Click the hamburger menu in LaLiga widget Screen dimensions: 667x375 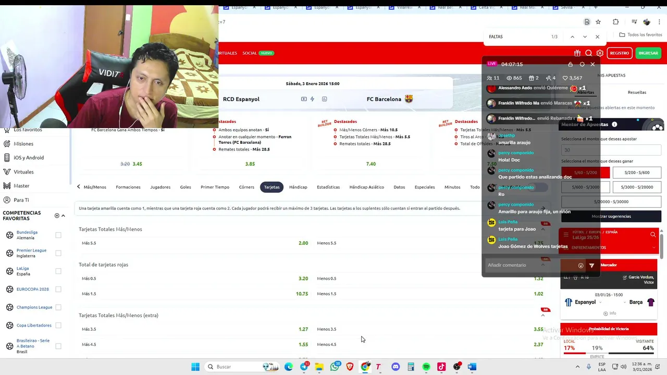[x=566, y=235]
